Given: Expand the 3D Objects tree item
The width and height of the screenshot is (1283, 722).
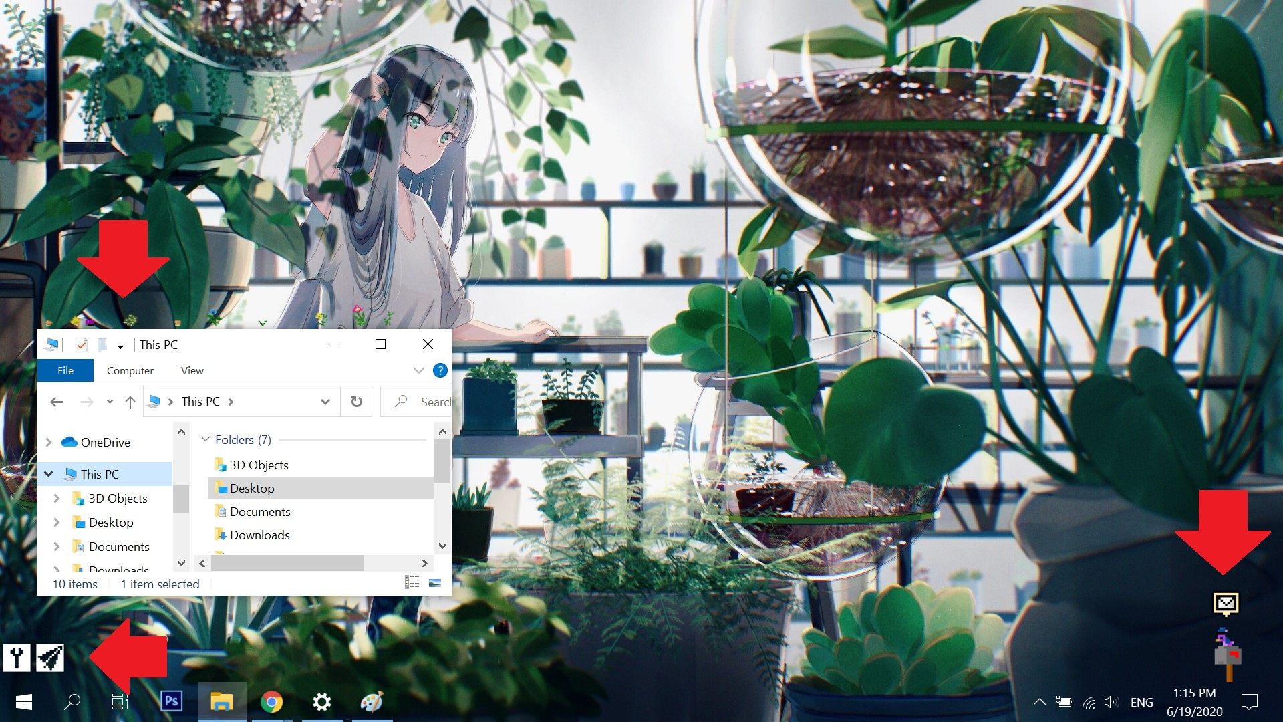Looking at the screenshot, I should tap(57, 498).
